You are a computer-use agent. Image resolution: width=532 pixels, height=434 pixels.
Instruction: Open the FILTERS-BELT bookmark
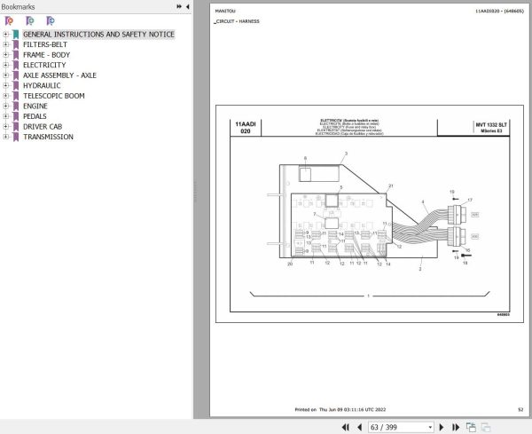45,44
